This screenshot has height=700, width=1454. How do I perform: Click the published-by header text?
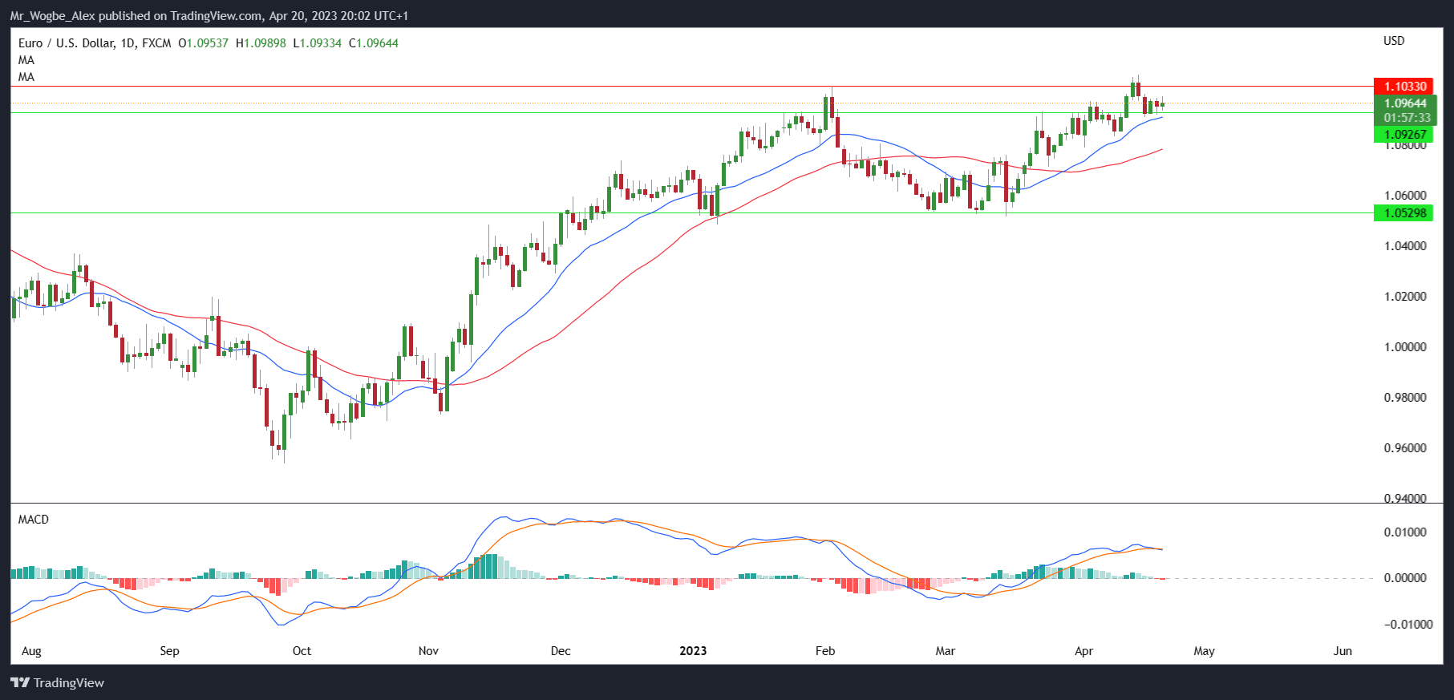click(209, 16)
